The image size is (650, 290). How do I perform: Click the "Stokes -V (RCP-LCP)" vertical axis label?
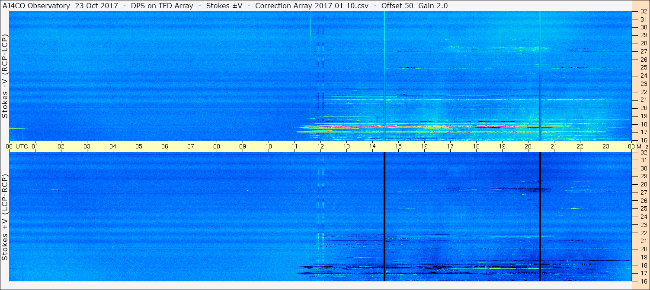point(5,76)
